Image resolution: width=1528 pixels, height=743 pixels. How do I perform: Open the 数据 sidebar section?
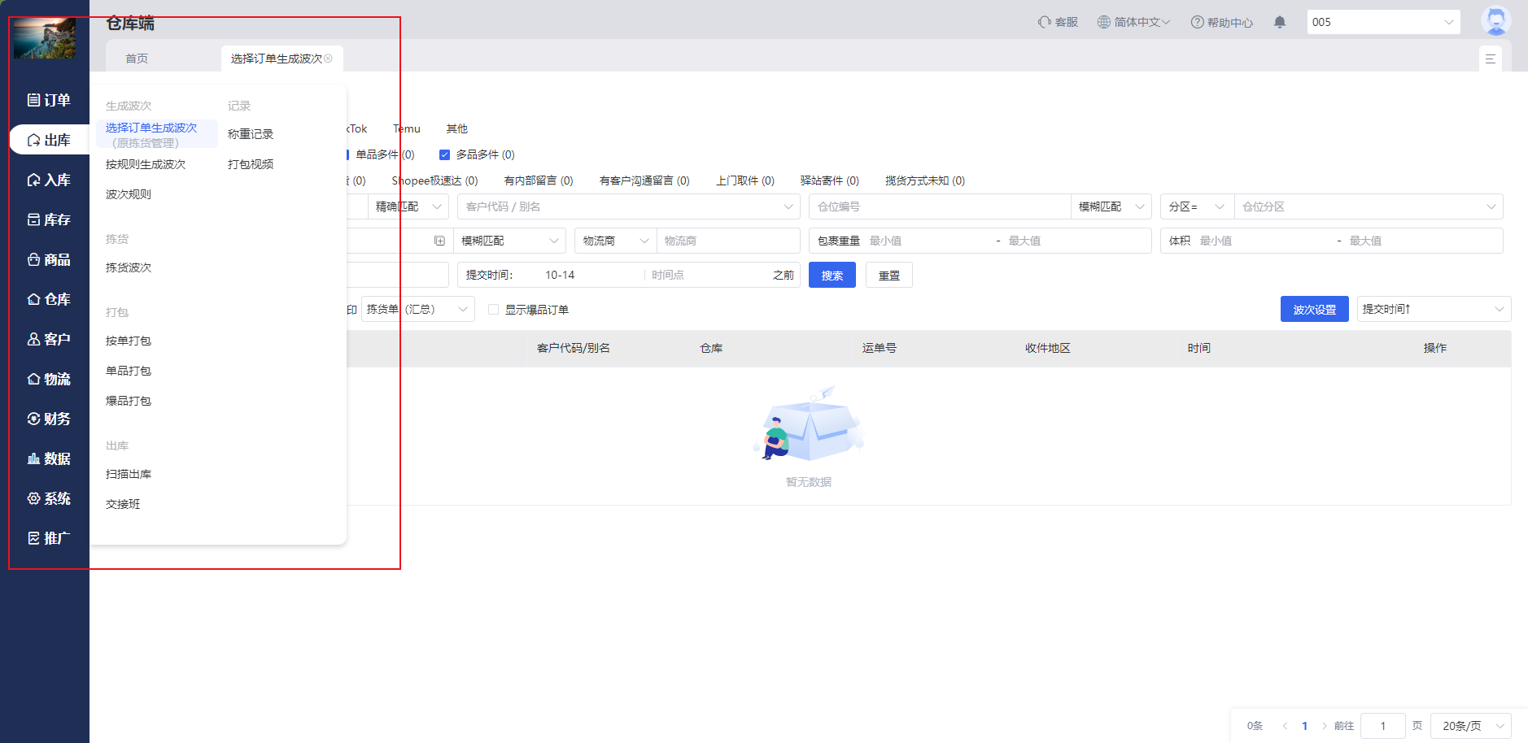[x=49, y=458]
